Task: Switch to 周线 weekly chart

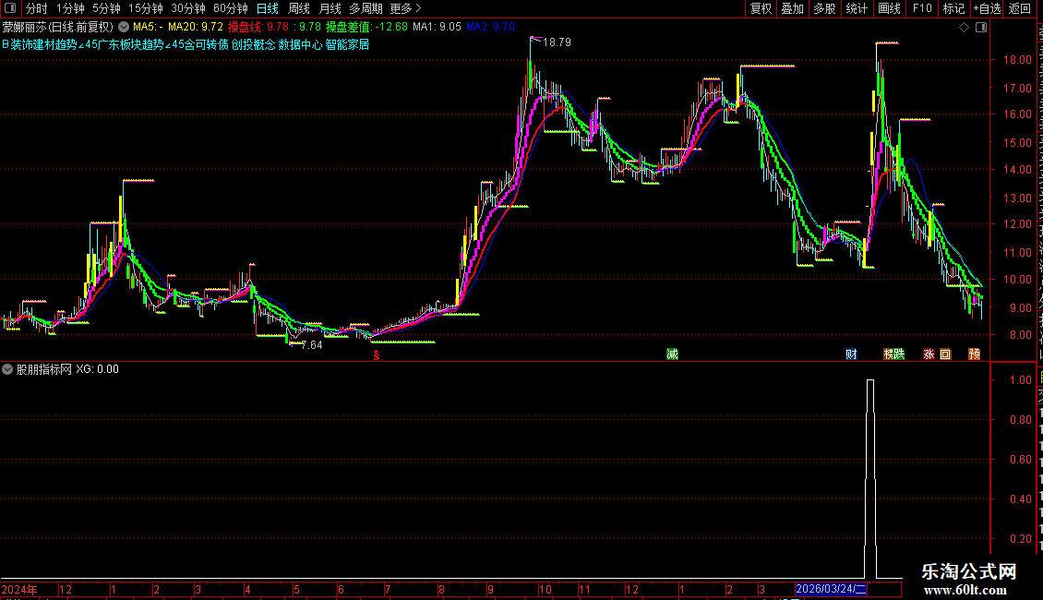Action: click(x=299, y=8)
